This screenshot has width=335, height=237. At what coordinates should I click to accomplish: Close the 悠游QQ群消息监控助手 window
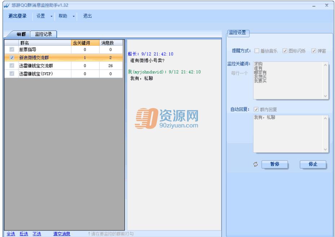(327, 5)
